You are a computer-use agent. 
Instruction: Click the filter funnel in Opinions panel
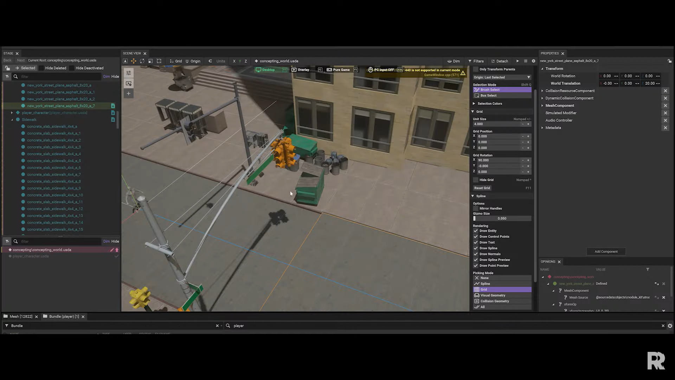[648, 270]
